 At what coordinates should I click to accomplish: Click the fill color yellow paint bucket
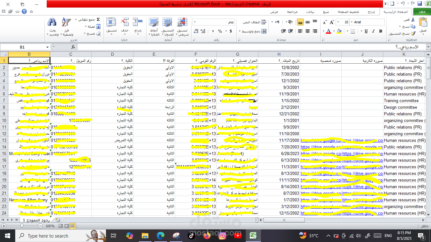[339, 31]
